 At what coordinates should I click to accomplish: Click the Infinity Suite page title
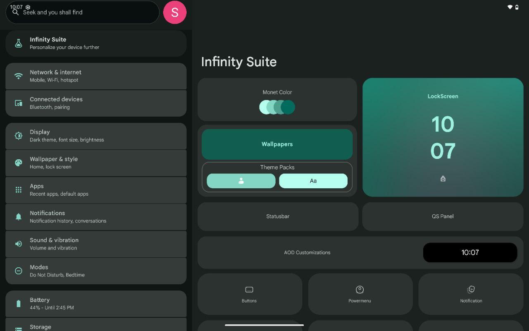click(x=239, y=62)
